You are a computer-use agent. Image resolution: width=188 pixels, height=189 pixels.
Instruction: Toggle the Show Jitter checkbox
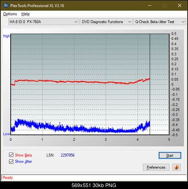11,161
